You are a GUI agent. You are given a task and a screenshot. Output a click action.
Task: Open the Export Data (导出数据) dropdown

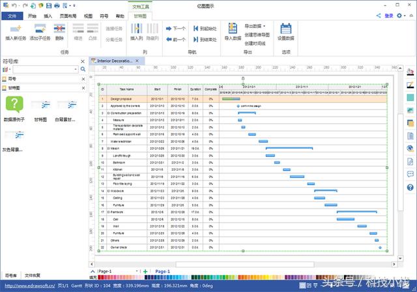(x=254, y=26)
